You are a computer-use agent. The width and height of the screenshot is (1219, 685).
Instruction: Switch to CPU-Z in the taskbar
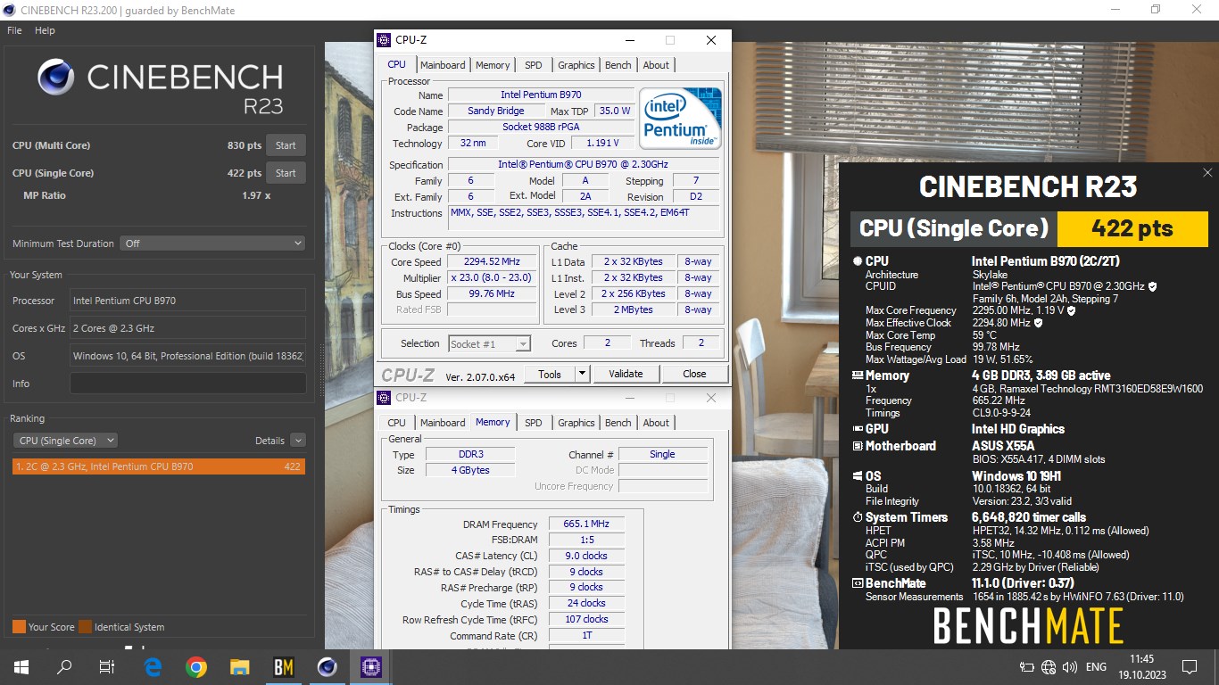pyautogui.click(x=370, y=666)
